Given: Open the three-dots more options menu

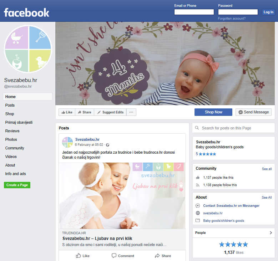Looking at the screenshot, I should (x=131, y=112).
